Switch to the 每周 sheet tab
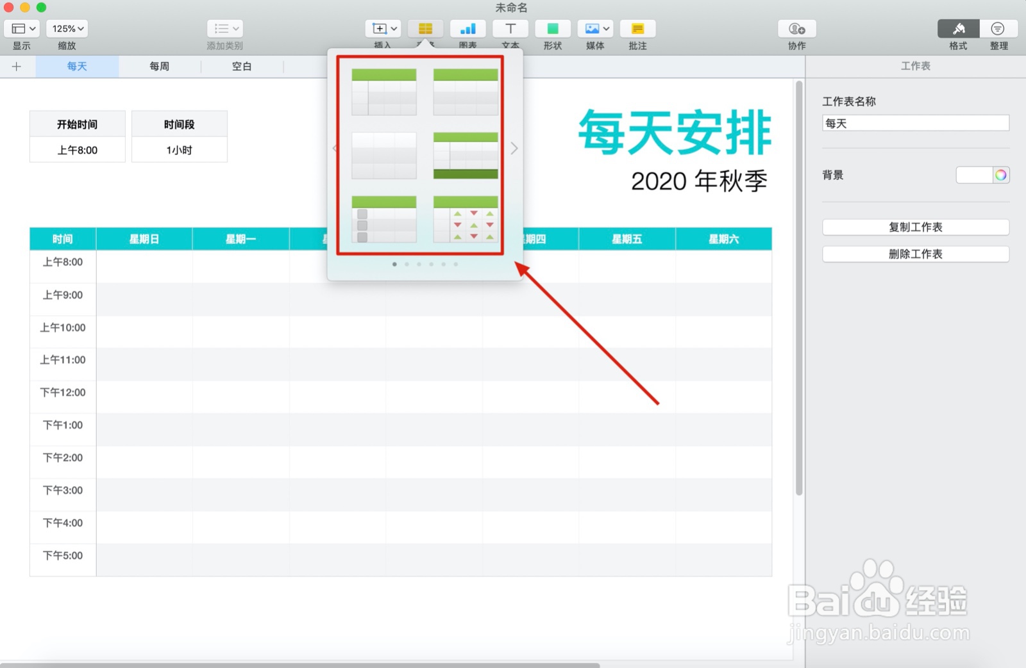This screenshot has height=668, width=1026. [159, 66]
